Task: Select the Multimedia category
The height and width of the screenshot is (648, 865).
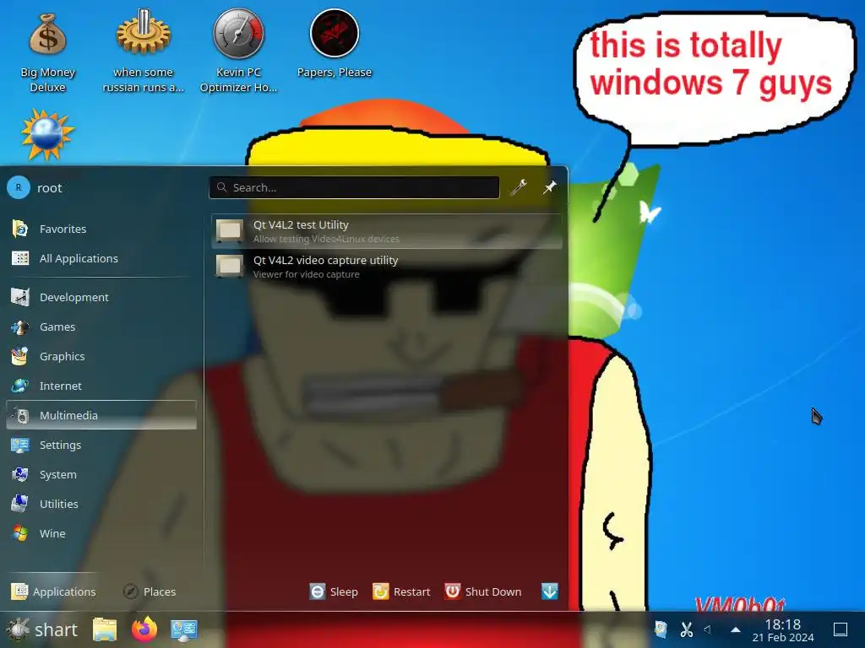Action: click(101, 415)
